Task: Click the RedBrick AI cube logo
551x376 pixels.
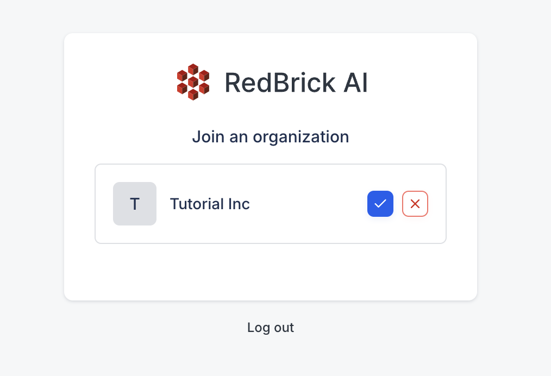Action: coord(193,82)
